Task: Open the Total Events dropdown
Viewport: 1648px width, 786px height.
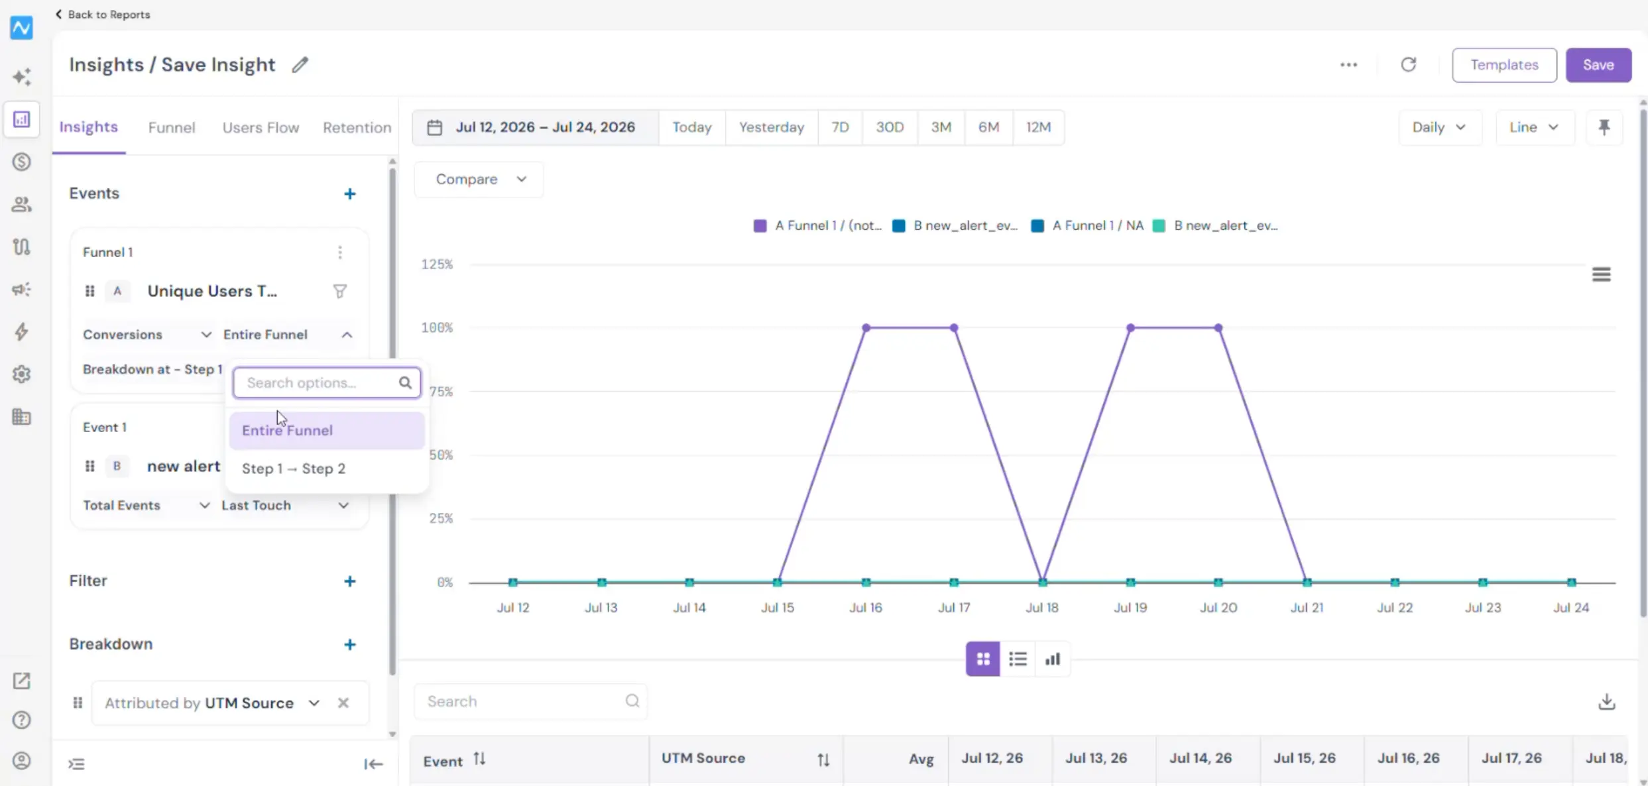Action: point(146,506)
